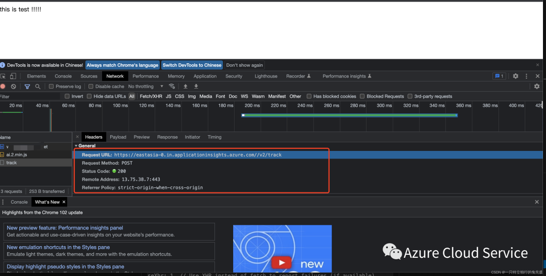Open New preview feature: Performance insights panel link

(x=65, y=228)
